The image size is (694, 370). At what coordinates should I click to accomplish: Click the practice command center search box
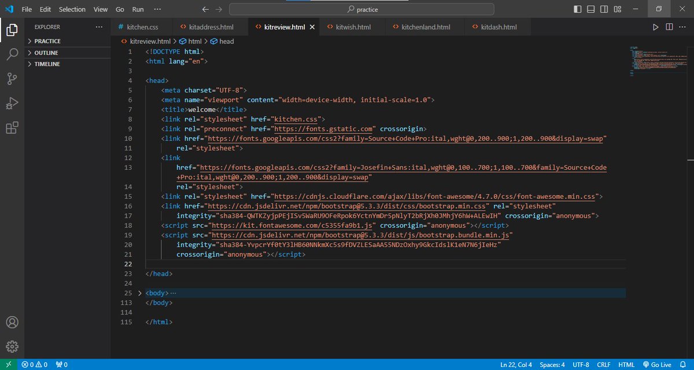(362, 9)
